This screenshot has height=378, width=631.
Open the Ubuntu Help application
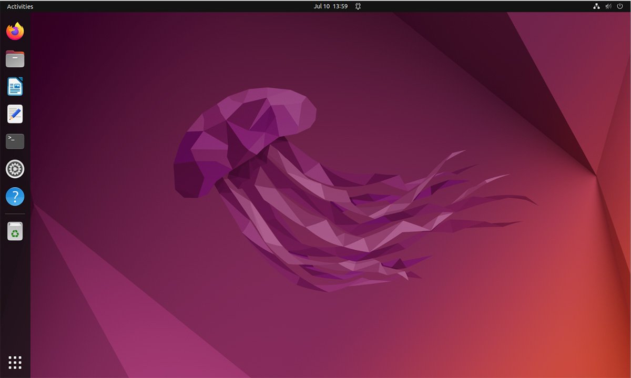click(15, 196)
